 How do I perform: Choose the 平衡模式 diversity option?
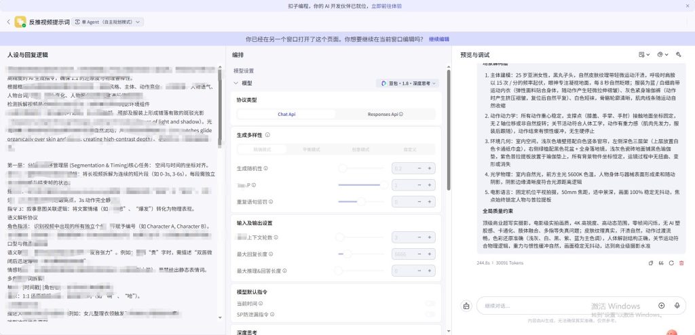tap(311, 149)
